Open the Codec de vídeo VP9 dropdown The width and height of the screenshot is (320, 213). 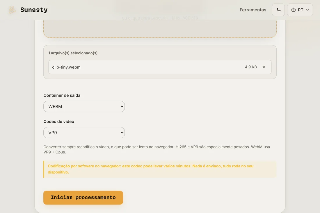84,133
